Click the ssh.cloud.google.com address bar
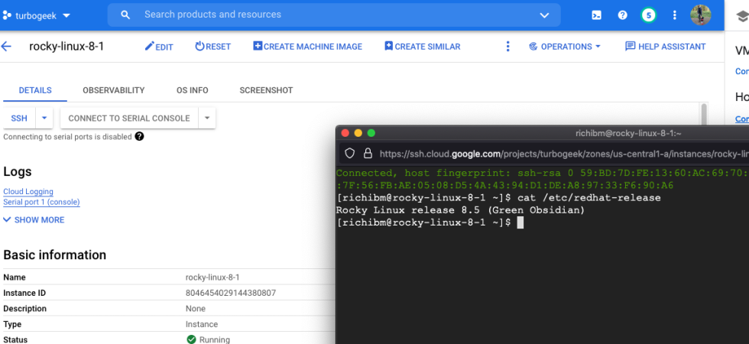This screenshot has width=749, height=344. [x=564, y=154]
